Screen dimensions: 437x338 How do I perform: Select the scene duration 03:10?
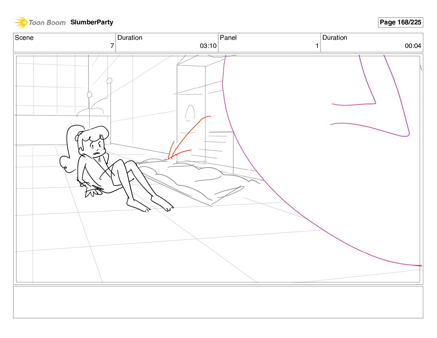click(x=208, y=46)
